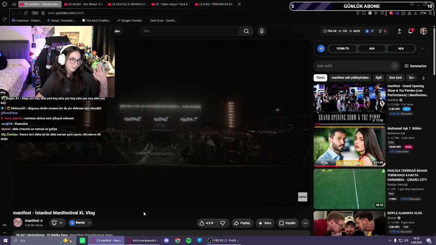Click the Soru button
The height and width of the screenshot is (245, 436).
(x=265, y=223)
